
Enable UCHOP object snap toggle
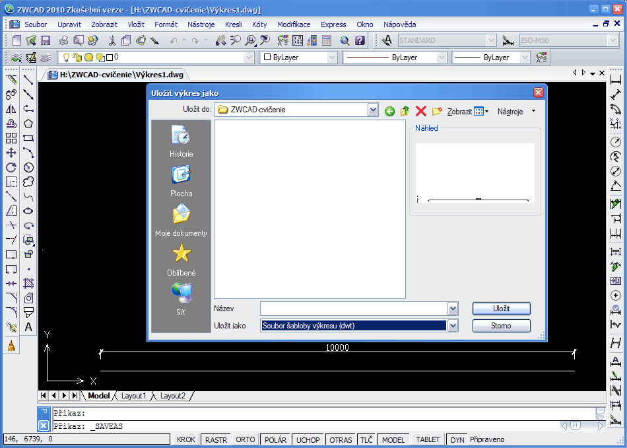point(308,439)
